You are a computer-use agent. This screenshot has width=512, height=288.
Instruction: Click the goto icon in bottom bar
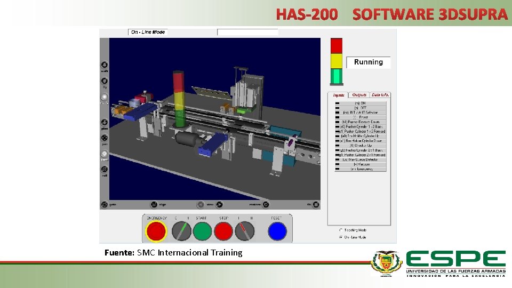105,204
